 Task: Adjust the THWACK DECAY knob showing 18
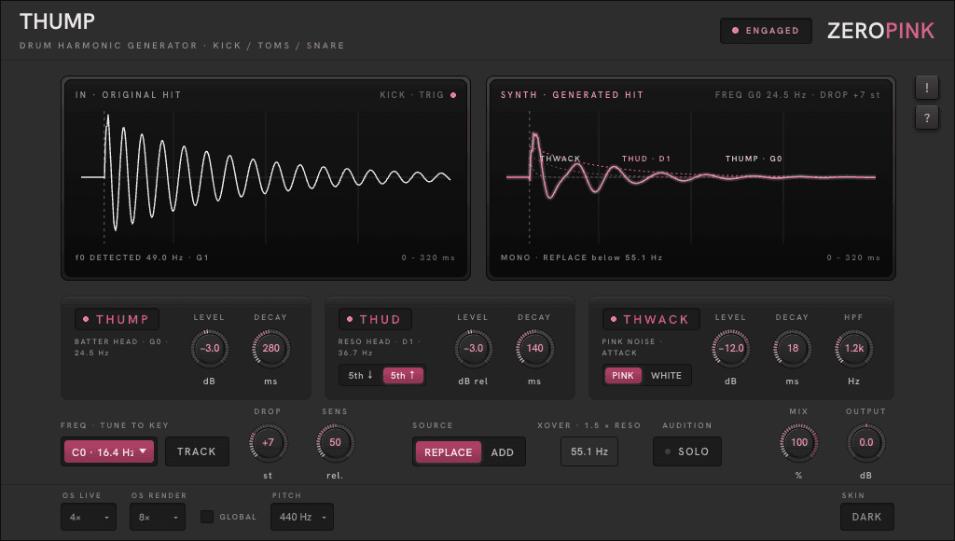click(793, 349)
